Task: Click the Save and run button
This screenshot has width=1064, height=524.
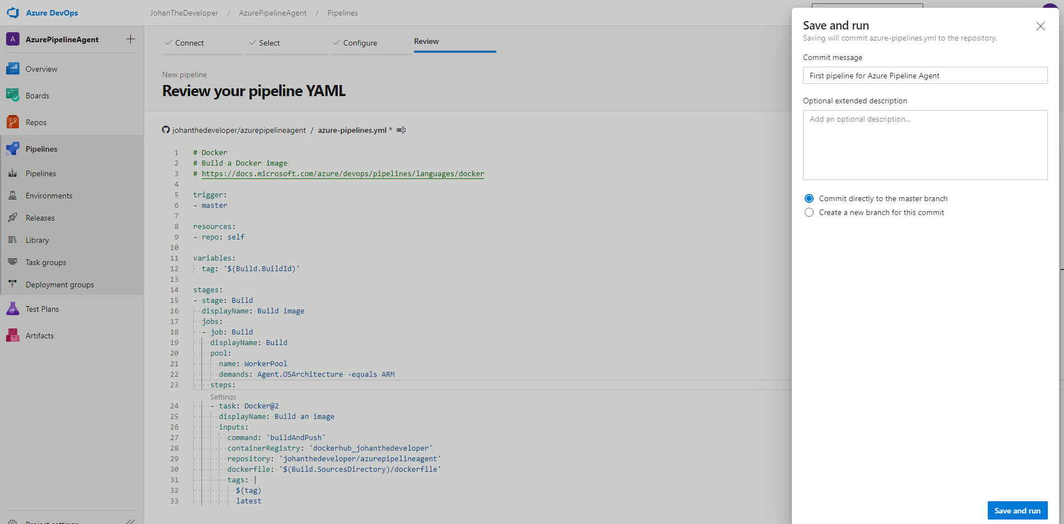Action: coord(1017,510)
